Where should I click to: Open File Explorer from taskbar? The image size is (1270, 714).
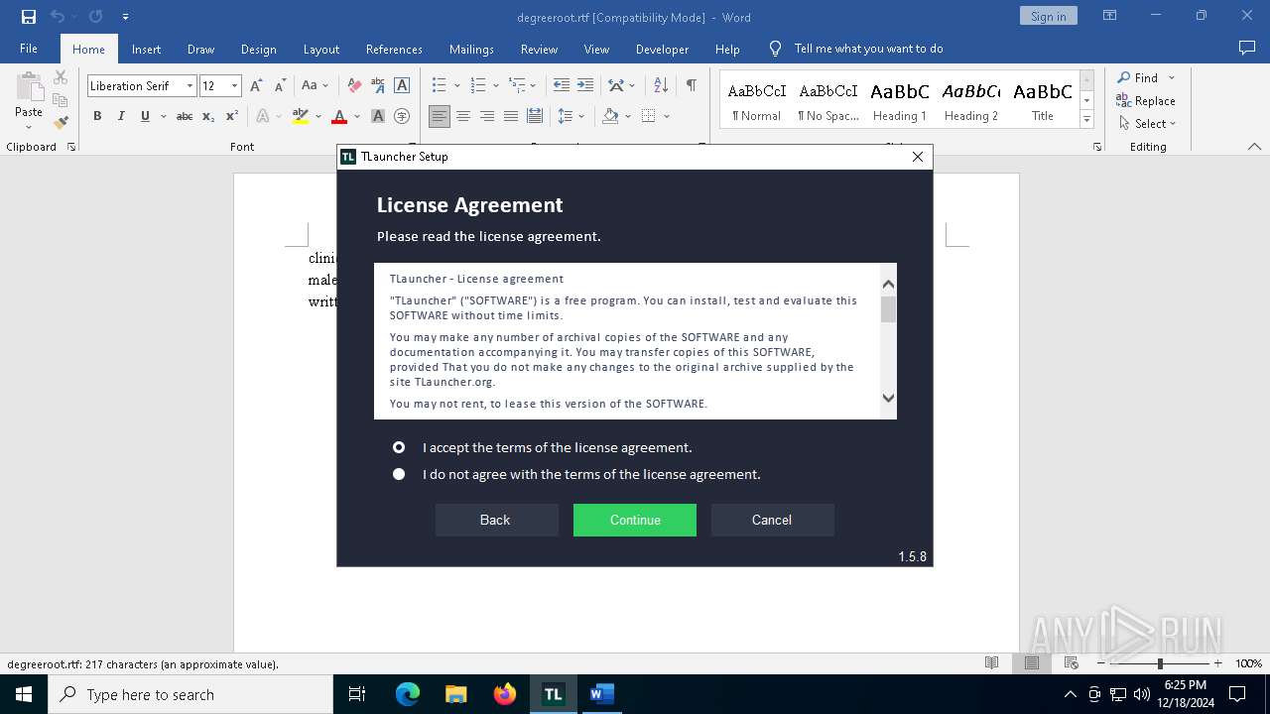(455, 694)
